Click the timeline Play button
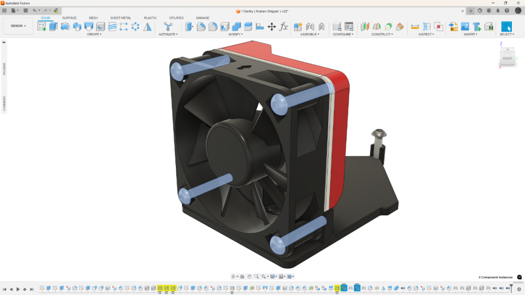This screenshot has width=525, height=295. (18, 289)
